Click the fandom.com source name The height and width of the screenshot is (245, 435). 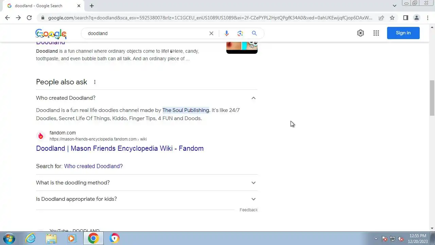[63, 133]
